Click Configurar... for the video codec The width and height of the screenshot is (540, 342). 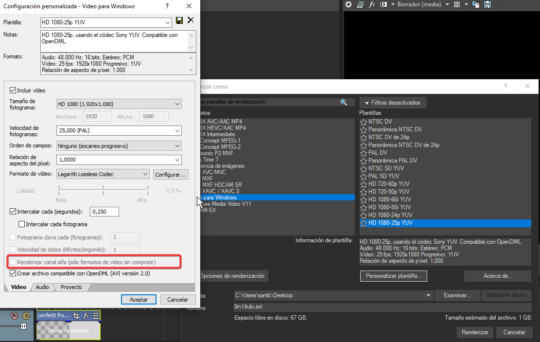(x=171, y=175)
